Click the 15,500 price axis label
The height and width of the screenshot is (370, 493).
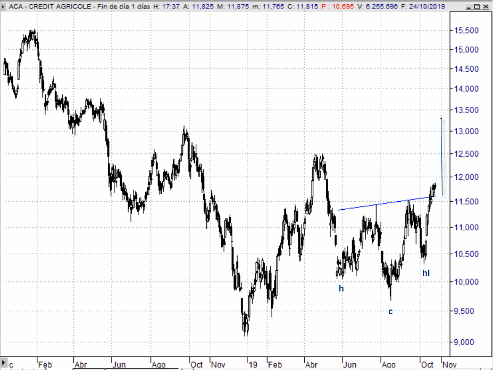pyautogui.click(x=466, y=30)
